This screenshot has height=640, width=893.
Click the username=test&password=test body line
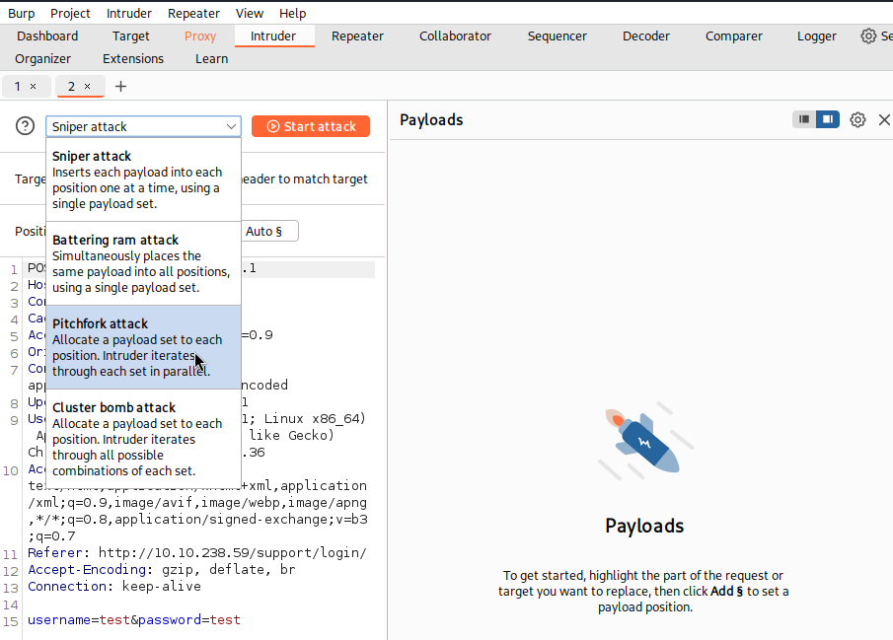(134, 620)
